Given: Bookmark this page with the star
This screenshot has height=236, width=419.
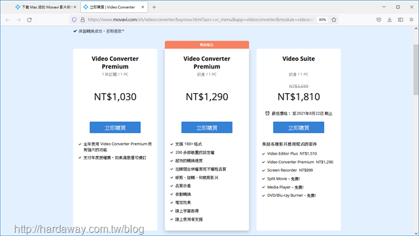Looking at the screenshot, I should [x=334, y=20].
